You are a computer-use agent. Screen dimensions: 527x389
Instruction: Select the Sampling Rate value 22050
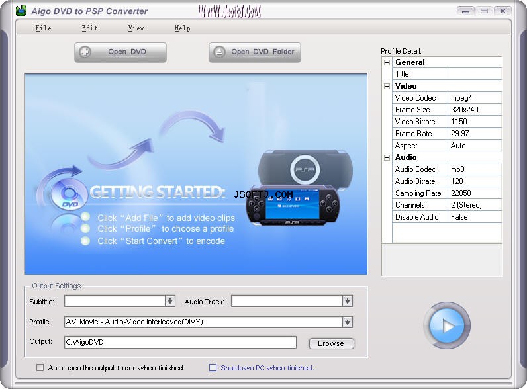pyautogui.click(x=475, y=193)
